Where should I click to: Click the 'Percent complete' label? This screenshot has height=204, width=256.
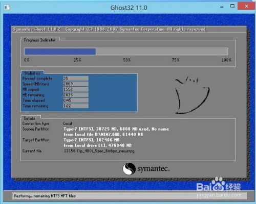(x=37, y=79)
